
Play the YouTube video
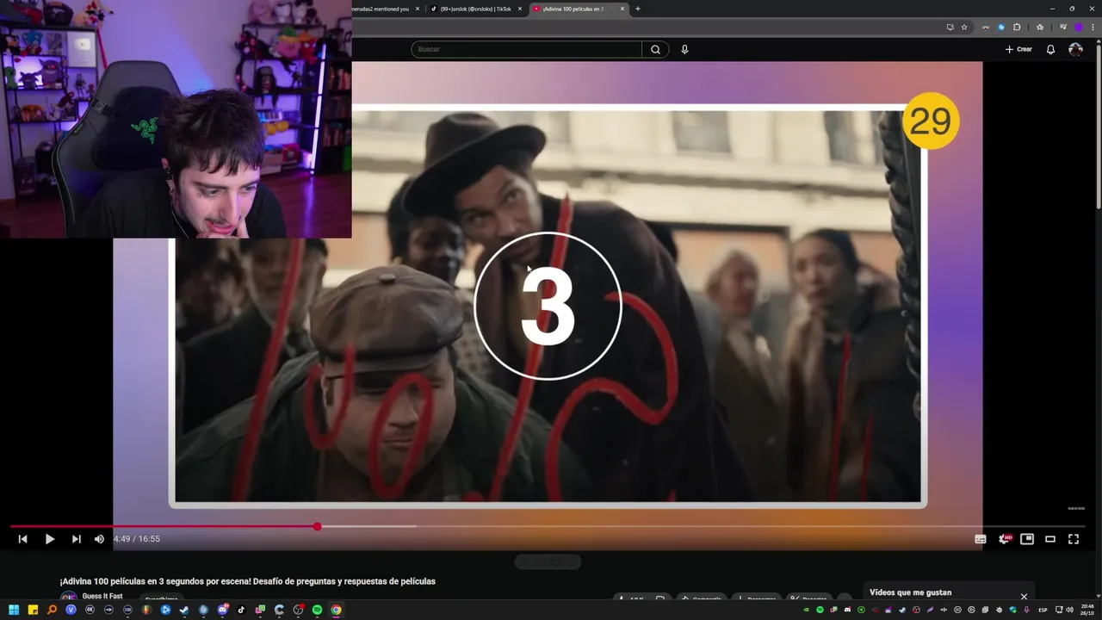pyautogui.click(x=50, y=539)
